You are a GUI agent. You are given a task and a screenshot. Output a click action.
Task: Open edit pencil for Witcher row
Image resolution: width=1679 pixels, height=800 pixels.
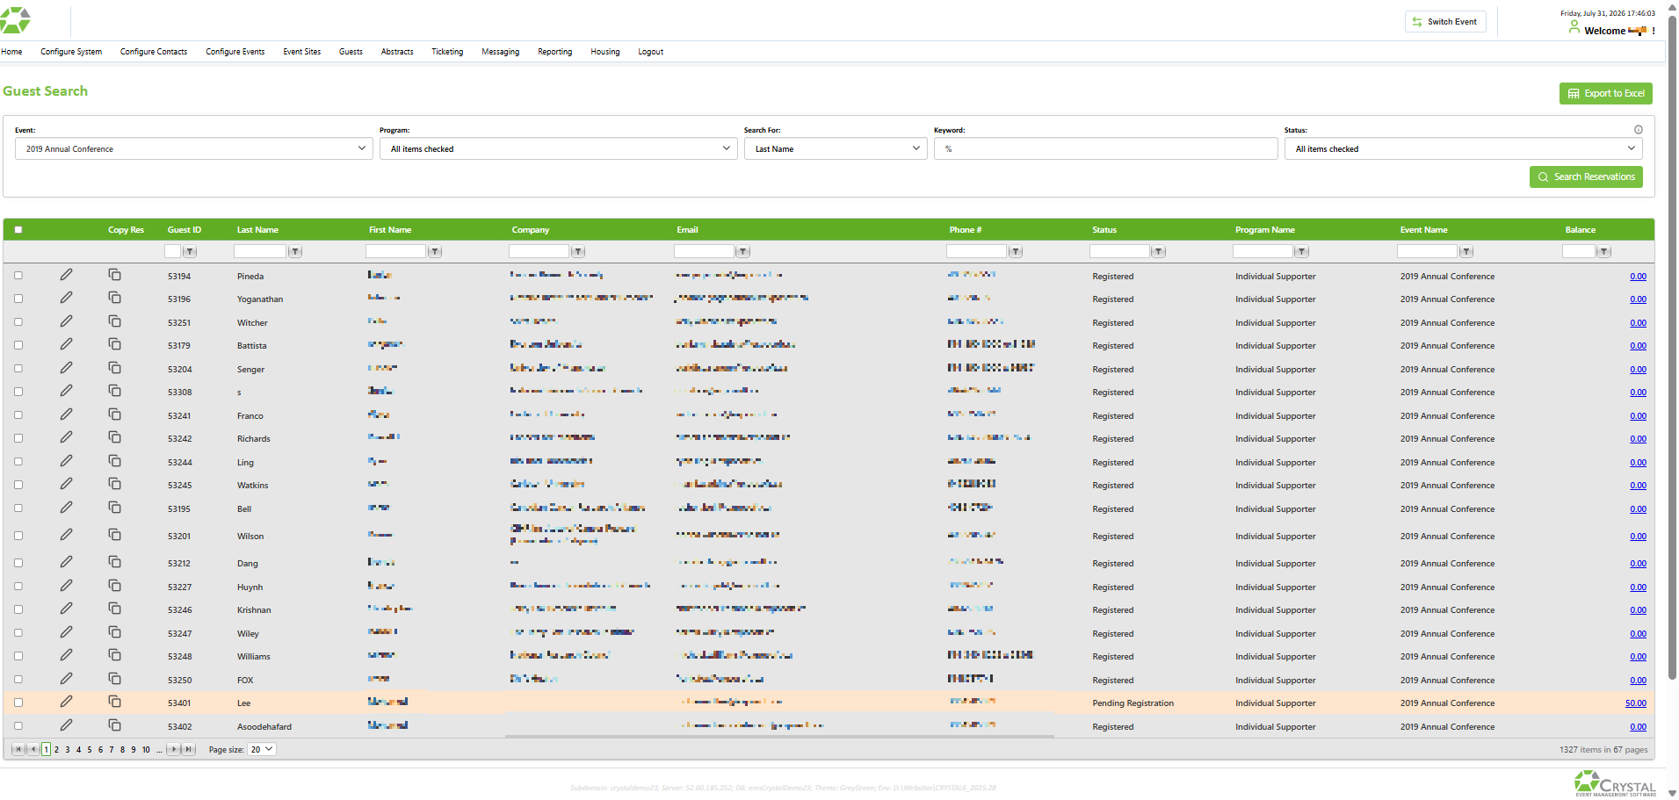[66, 321]
